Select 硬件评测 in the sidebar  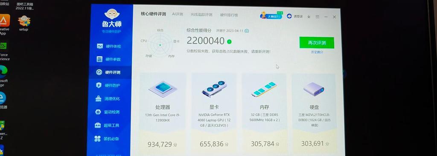click(x=108, y=72)
